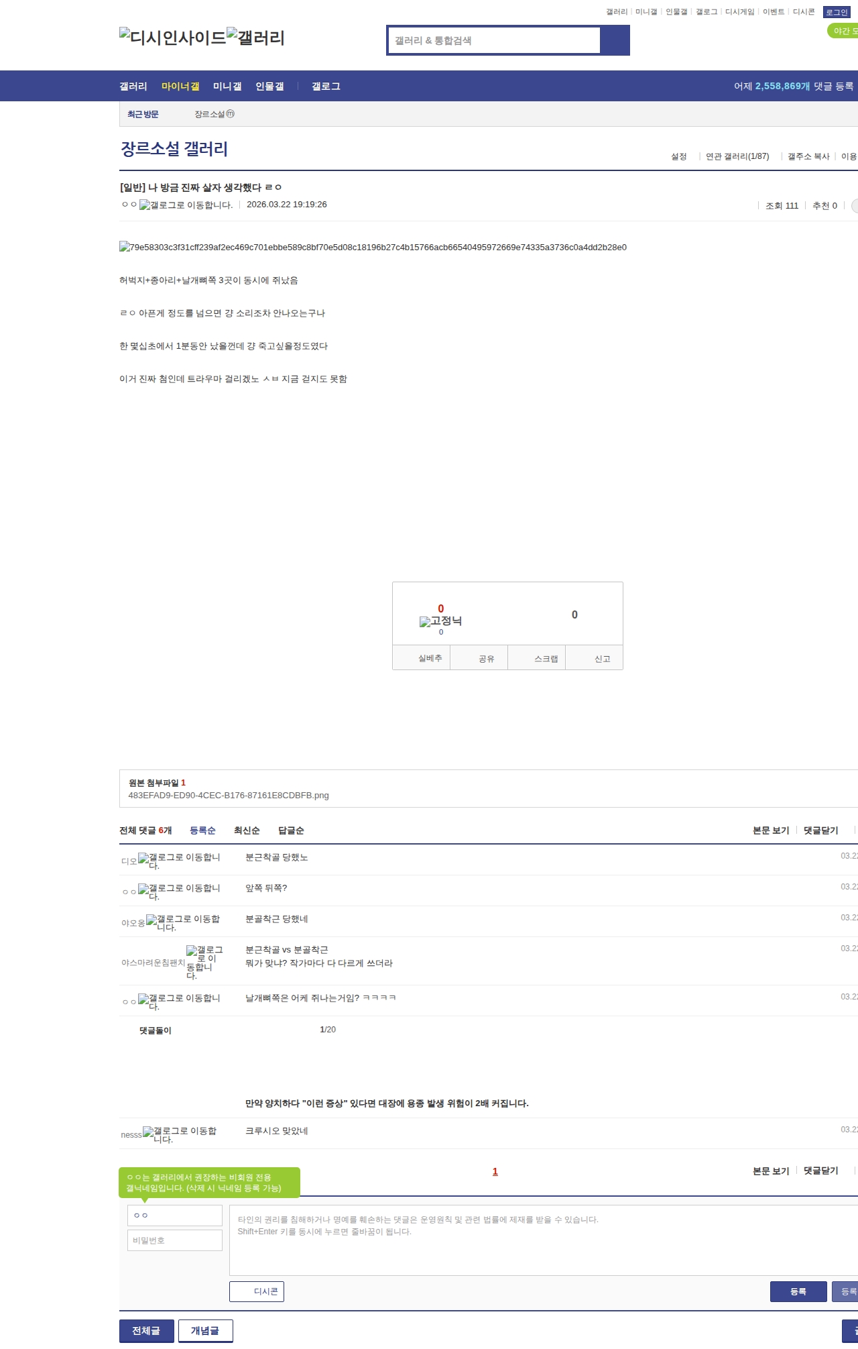Open 마이너갤 in the blue navigation bar
This screenshot has width=858, height=1349.
(x=180, y=87)
